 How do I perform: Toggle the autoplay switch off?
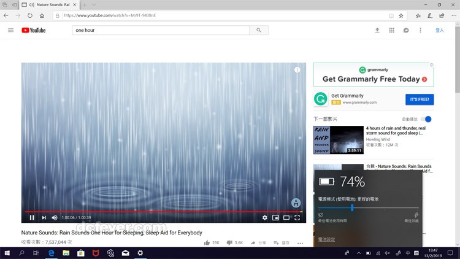(x=426, y=119)
